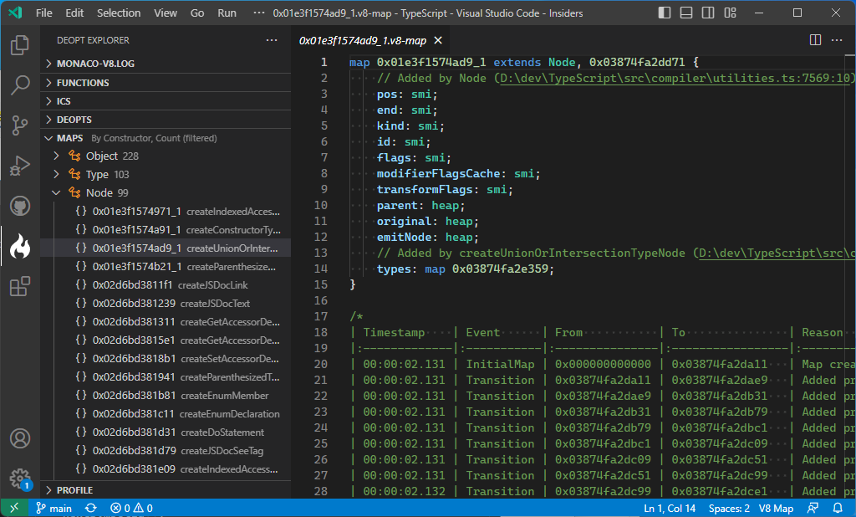Open the notifications bell icon

[838, 509]
